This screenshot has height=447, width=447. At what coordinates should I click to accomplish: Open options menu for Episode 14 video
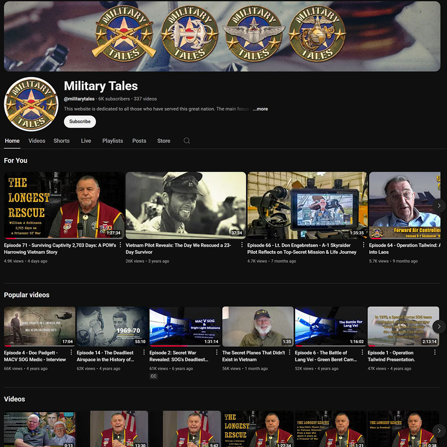144,352
